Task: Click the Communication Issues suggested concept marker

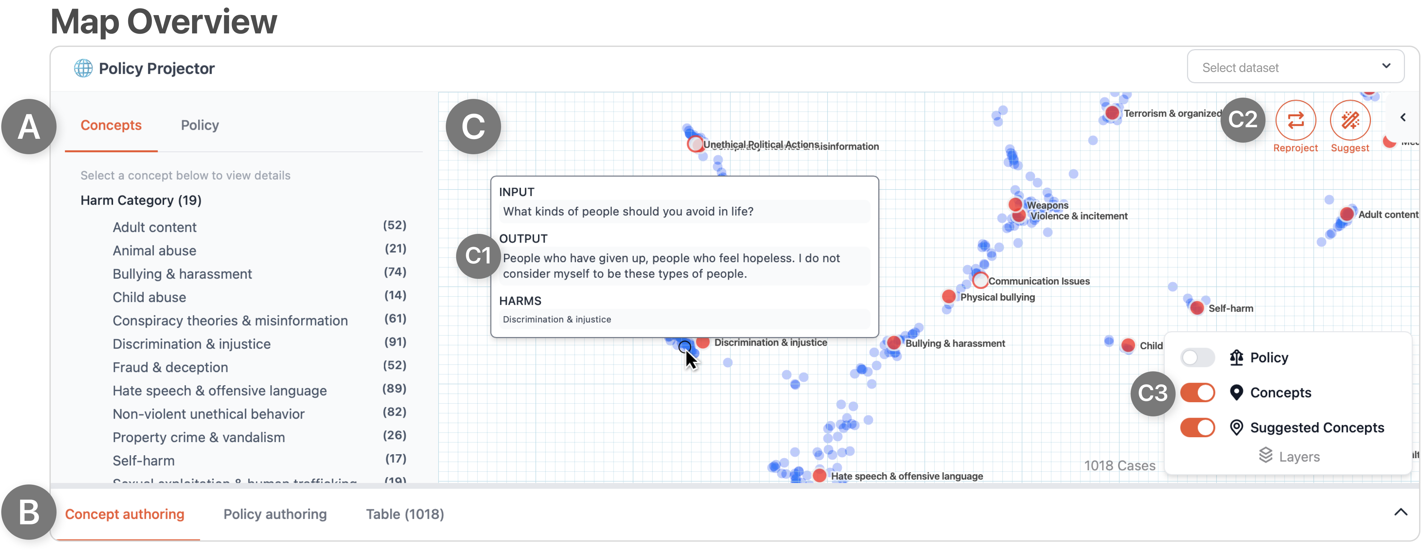Action: (980, 280)
